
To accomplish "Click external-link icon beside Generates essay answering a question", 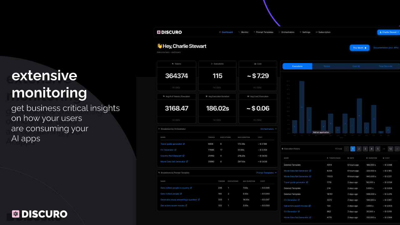I will tap(199, 200).
